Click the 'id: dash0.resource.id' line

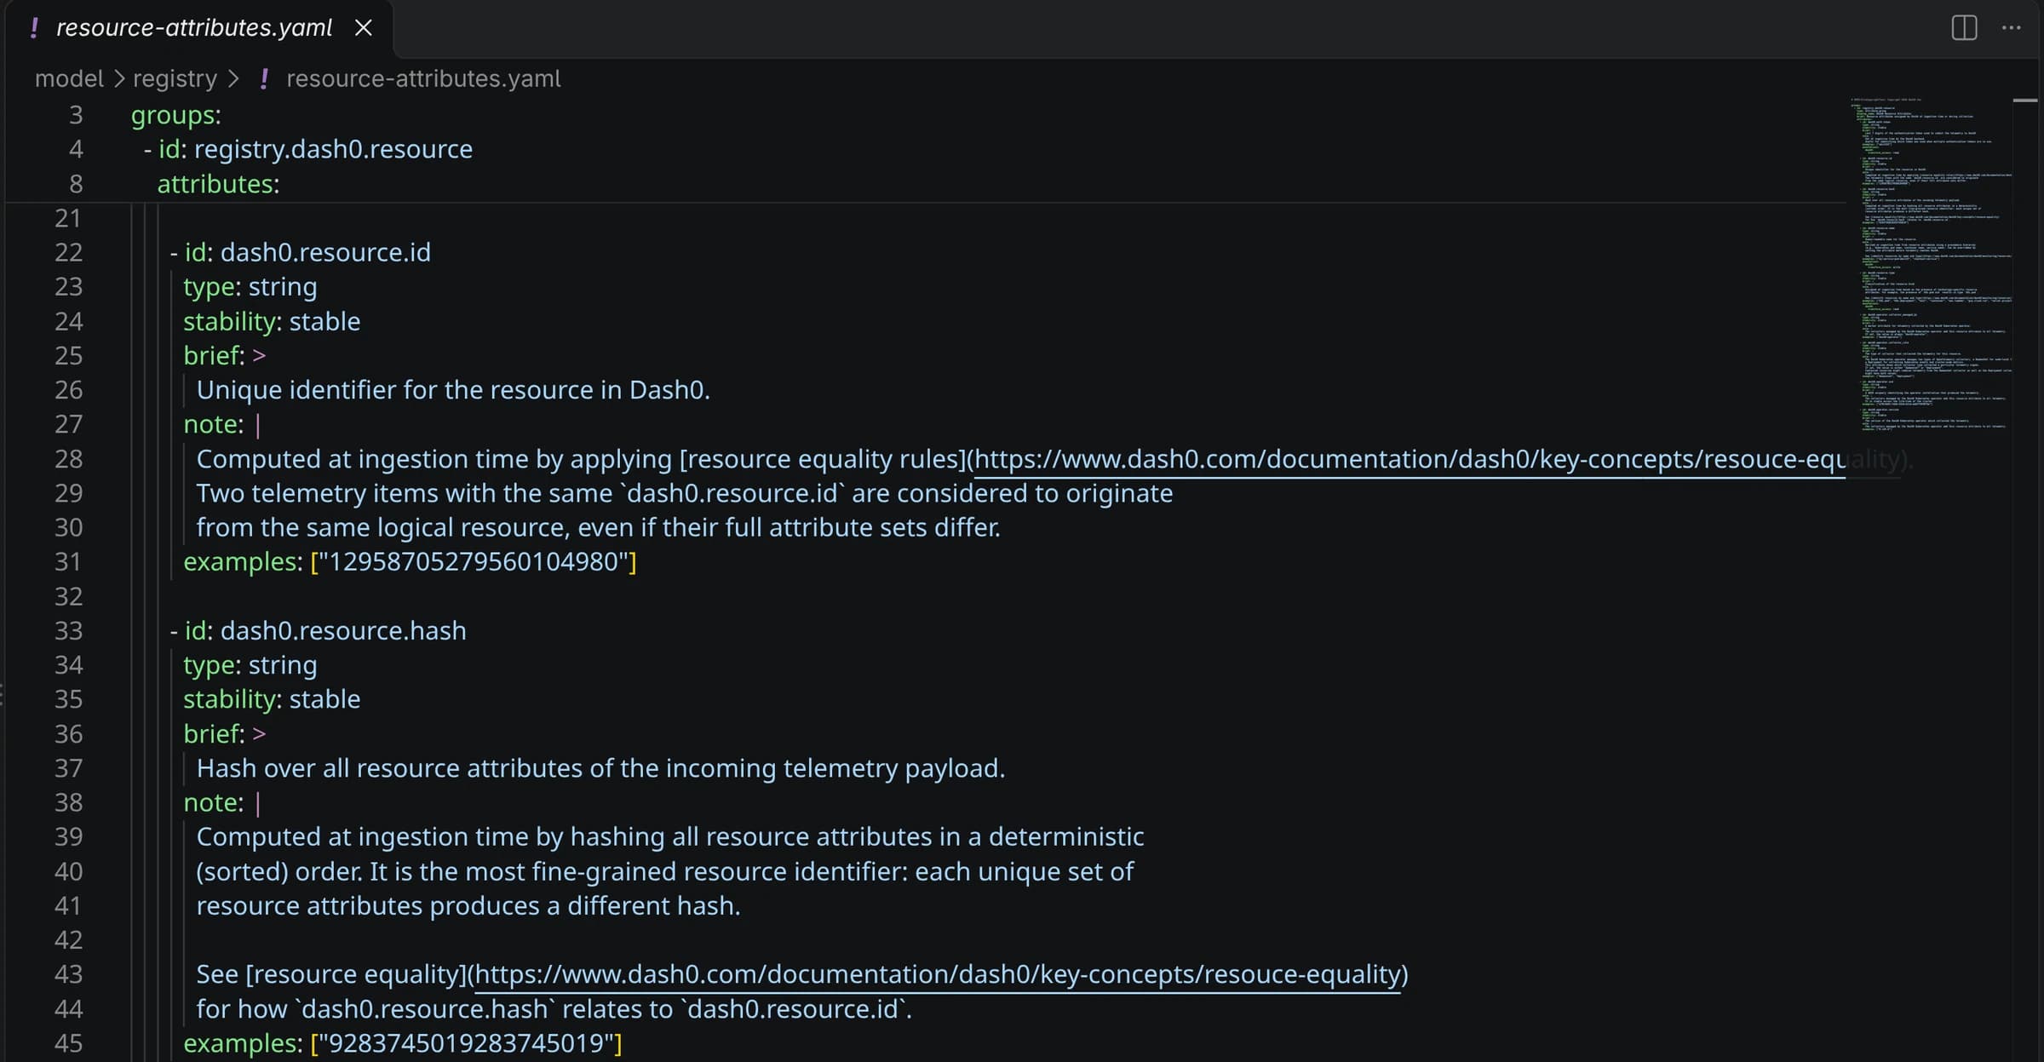(301, 253)
